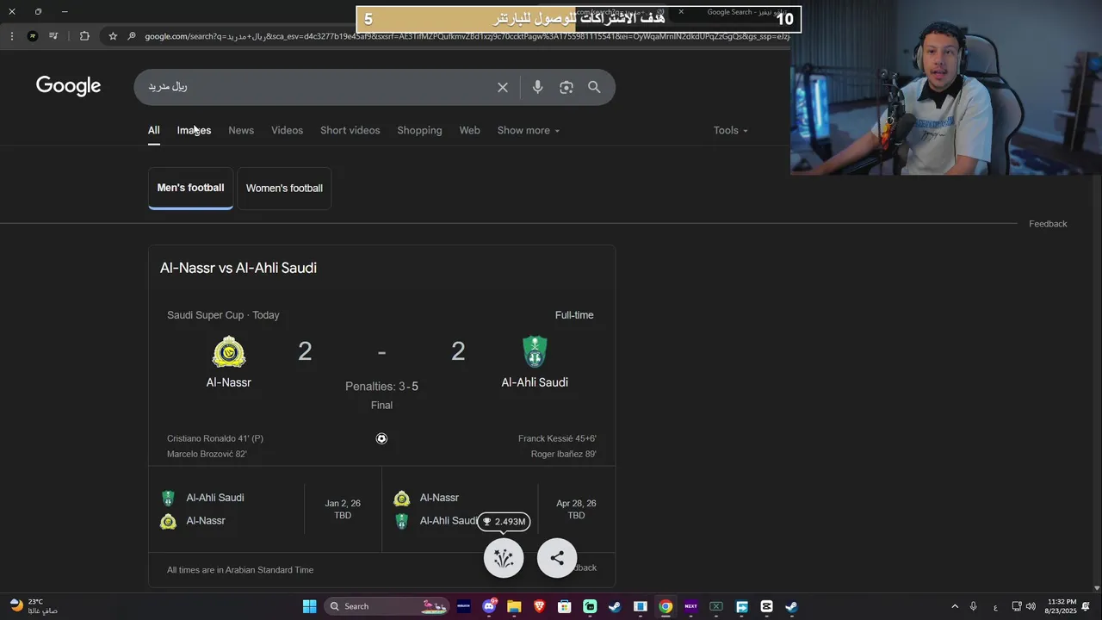Switch to Chrome in the taskbar
1102x620 pixels.
click(666, 606)
